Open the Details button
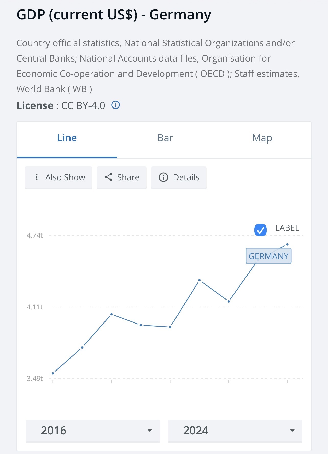Viewport: 328px width, 454px height. pyautogui.click(x=179, y=177)
